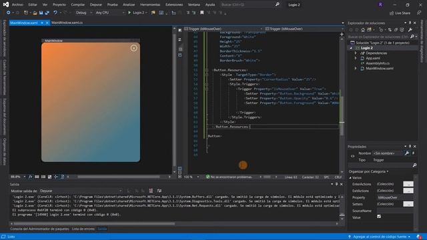Click the Undo arrow icon
The height and width of the screenshot is (240, 427).
pyautogui.click(x=55, y=13)
